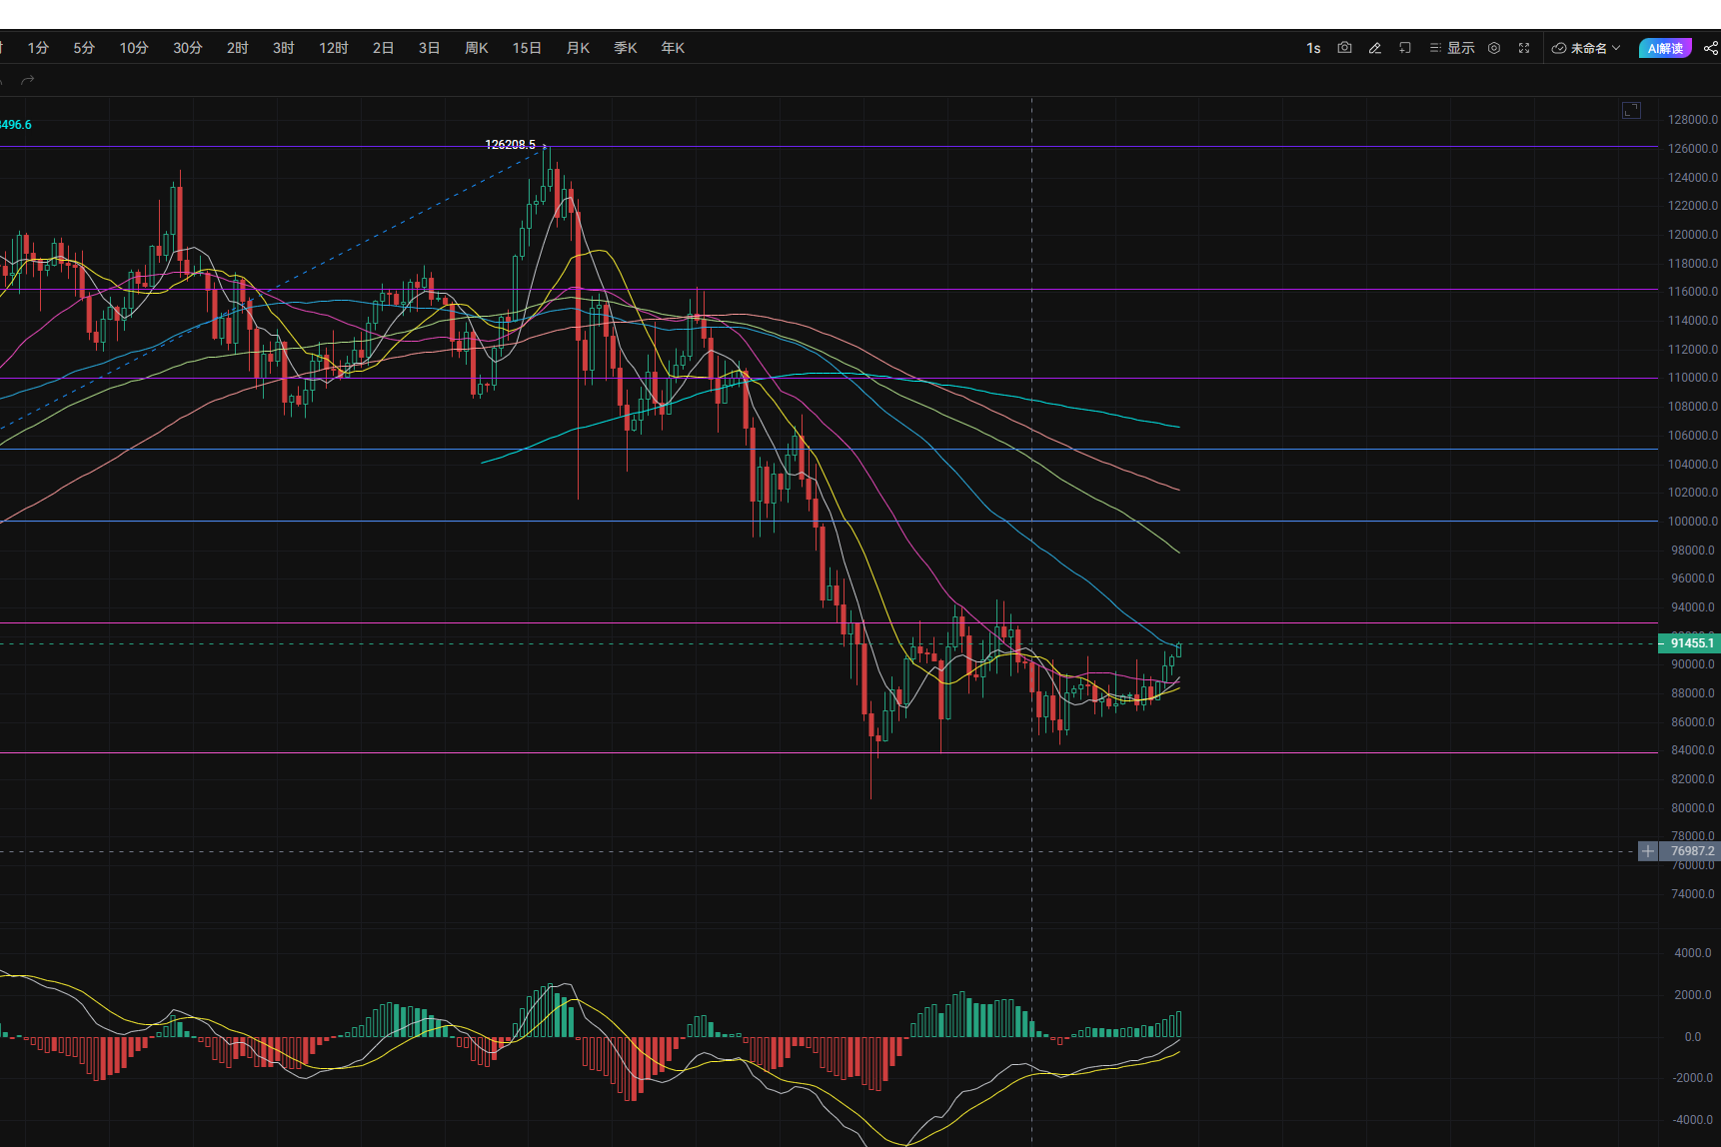
Task: Choose the 月K monthly timeframe
Action: (x=578, y=48)
